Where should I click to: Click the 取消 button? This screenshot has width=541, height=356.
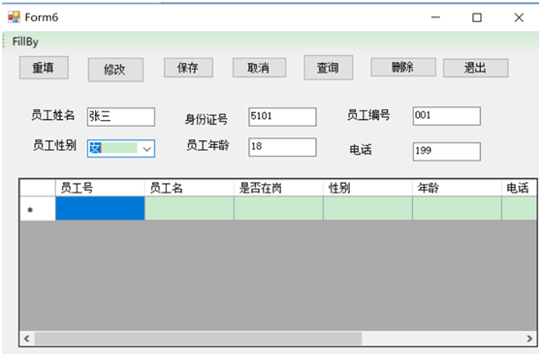[x=259, y=68]
